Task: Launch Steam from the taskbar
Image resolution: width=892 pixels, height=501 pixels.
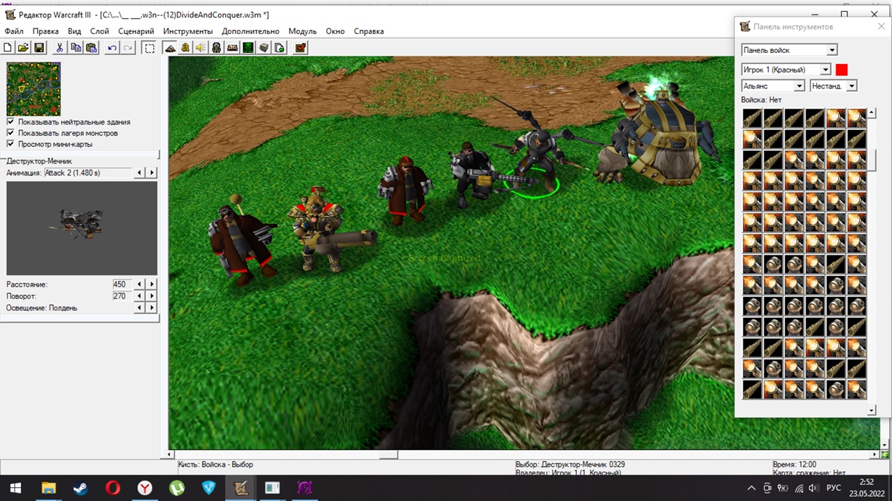Action: coord(80,488)
